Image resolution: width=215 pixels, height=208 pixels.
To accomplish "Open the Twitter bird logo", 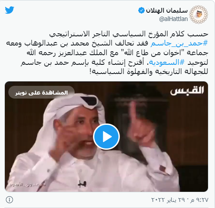I will (x=10, y=10).
